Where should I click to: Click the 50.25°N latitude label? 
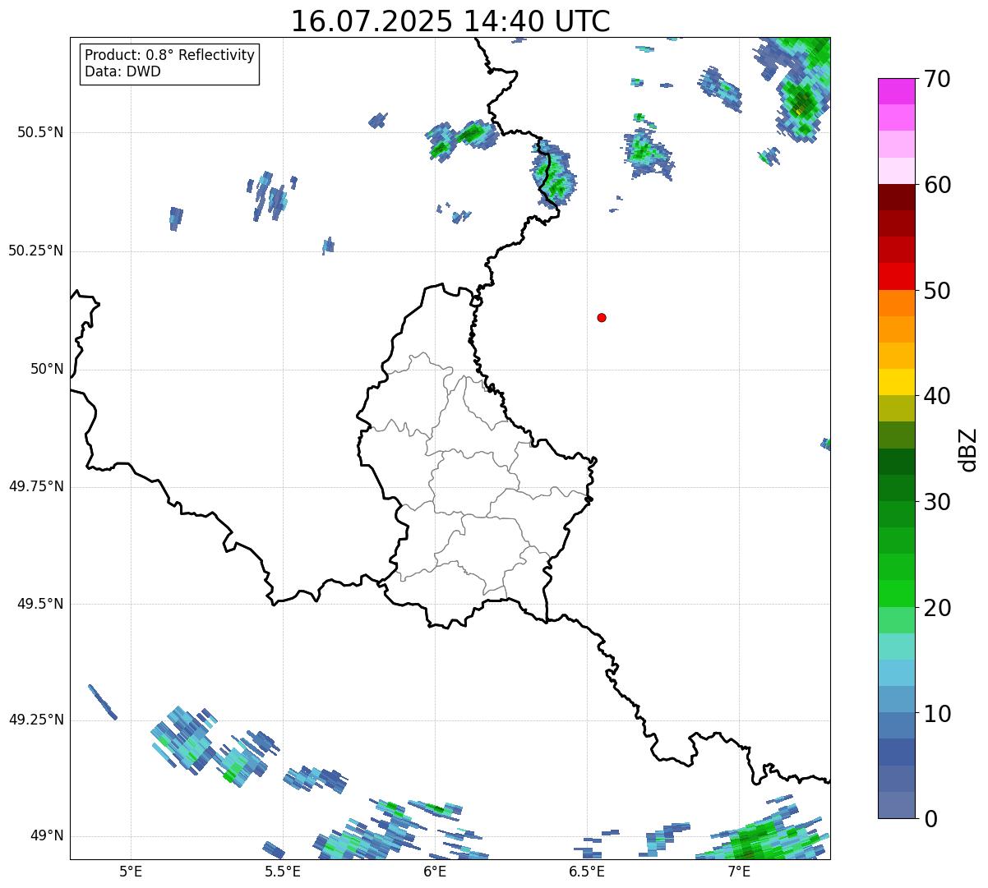point(35,251)
